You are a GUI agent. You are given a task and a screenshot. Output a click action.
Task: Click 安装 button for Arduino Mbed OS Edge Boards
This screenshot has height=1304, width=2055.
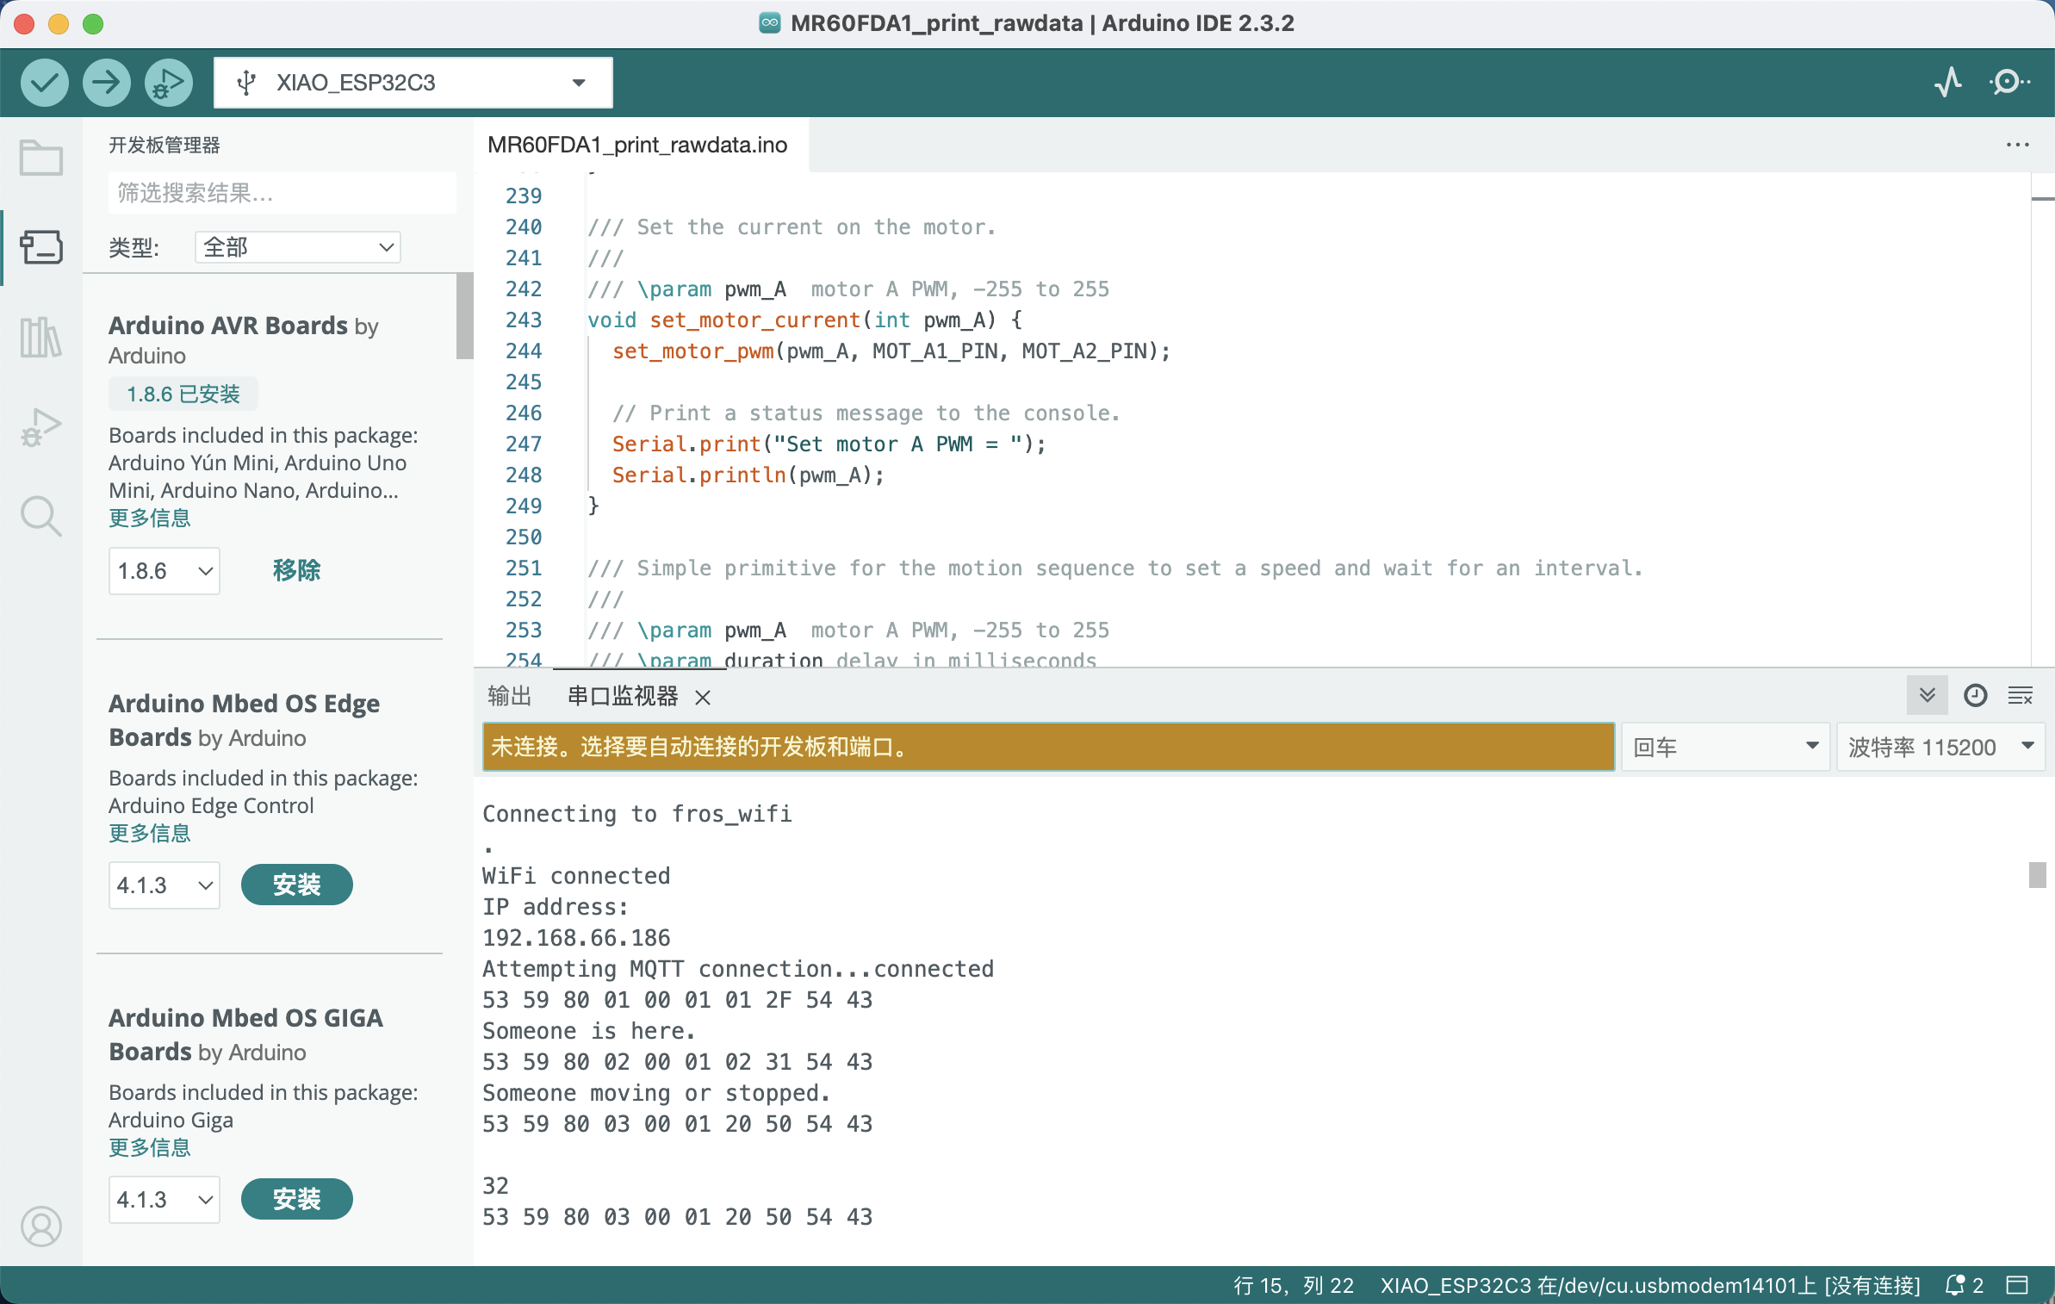coord(294,884)
